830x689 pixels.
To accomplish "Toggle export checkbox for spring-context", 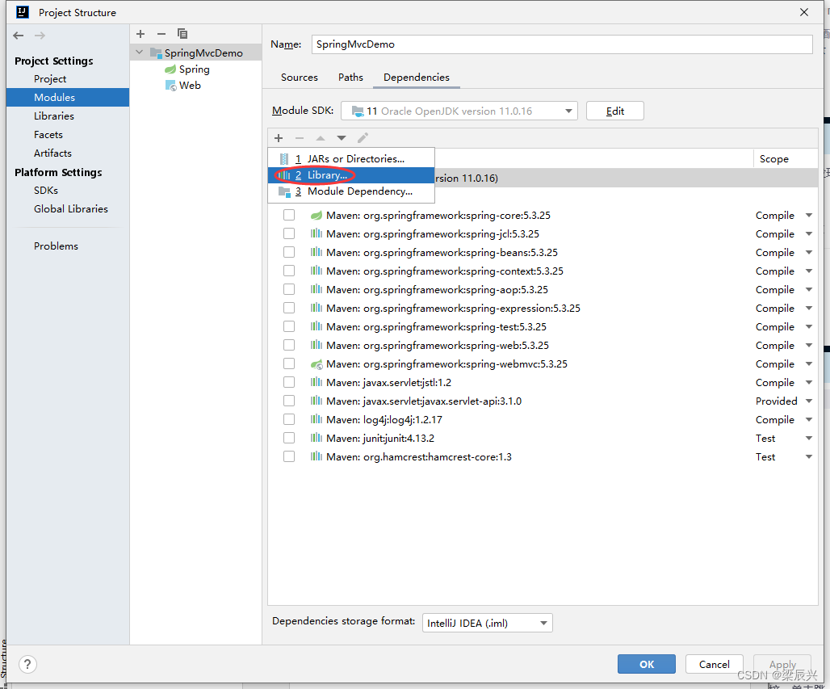I will (x=289, y=271).
